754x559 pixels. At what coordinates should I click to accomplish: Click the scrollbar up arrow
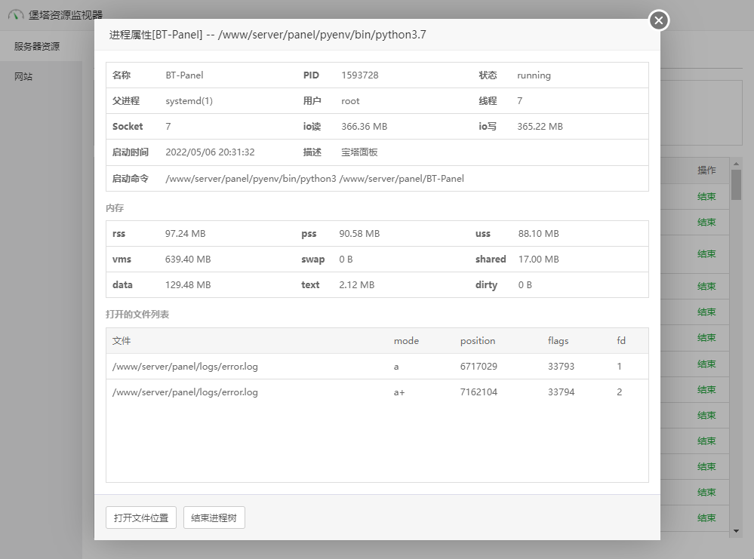(737, 163)
